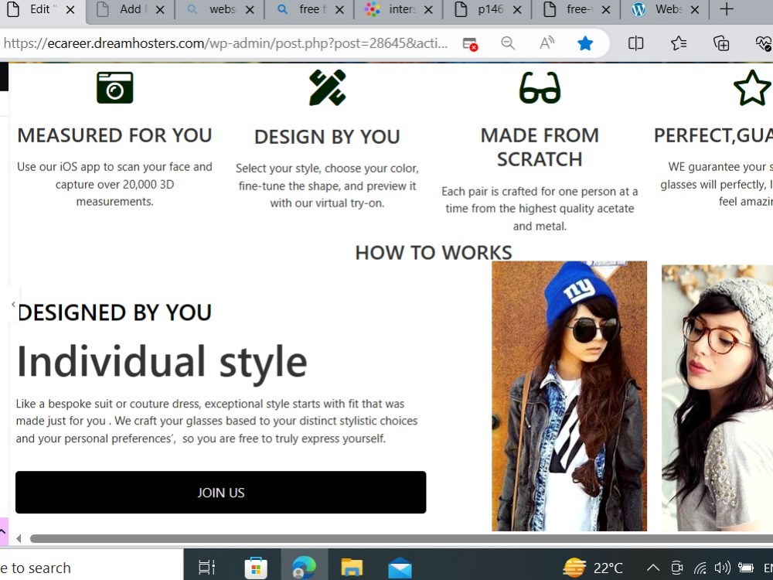Expand the pink caret at bottom left
773x580 pixels.
3,531
